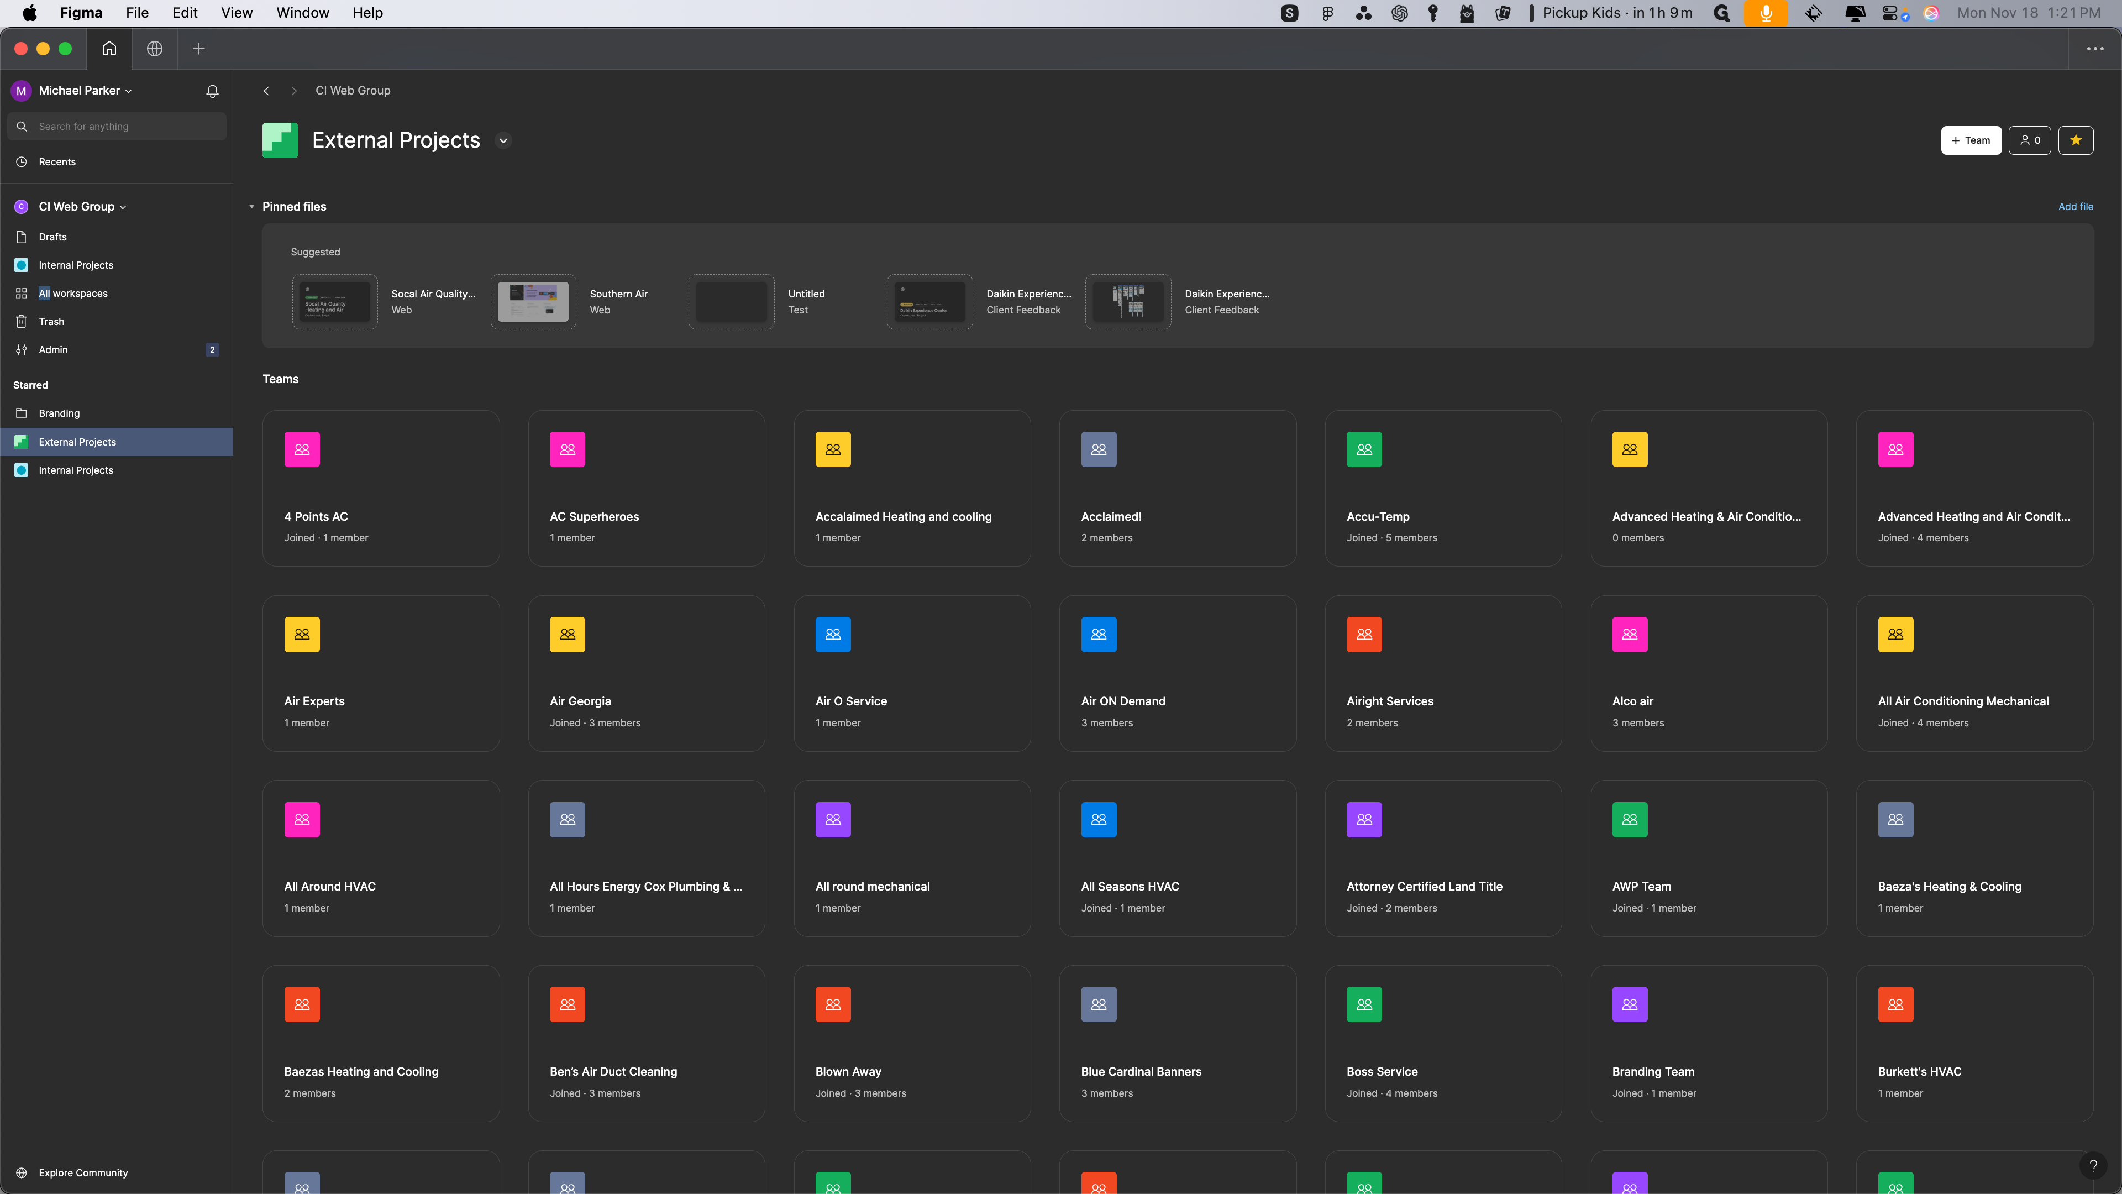Viewport: 2122px width, 1194px height.
Task: Open the help question mark button
Action: tap(2092, 1165)
